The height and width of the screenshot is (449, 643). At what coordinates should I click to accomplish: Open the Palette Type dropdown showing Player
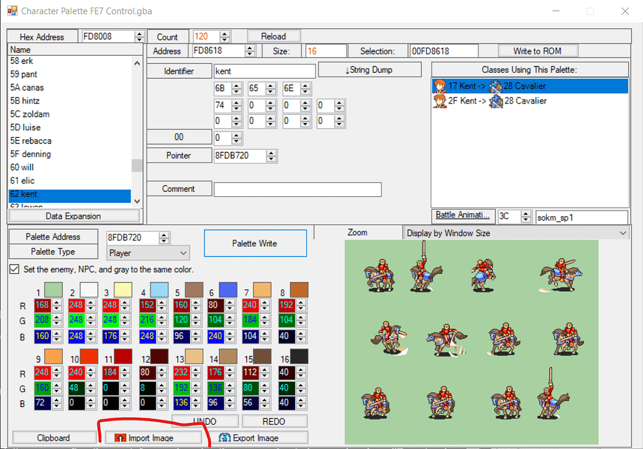(x=183, y=253)
